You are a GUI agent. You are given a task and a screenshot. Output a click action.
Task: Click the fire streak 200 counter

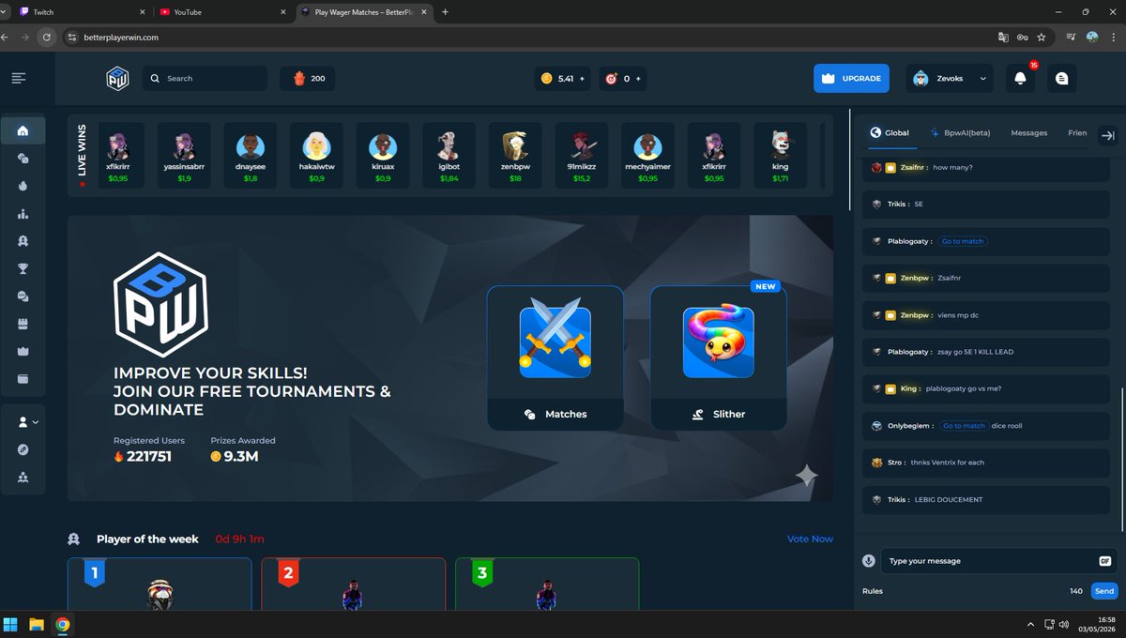[308, 79]
